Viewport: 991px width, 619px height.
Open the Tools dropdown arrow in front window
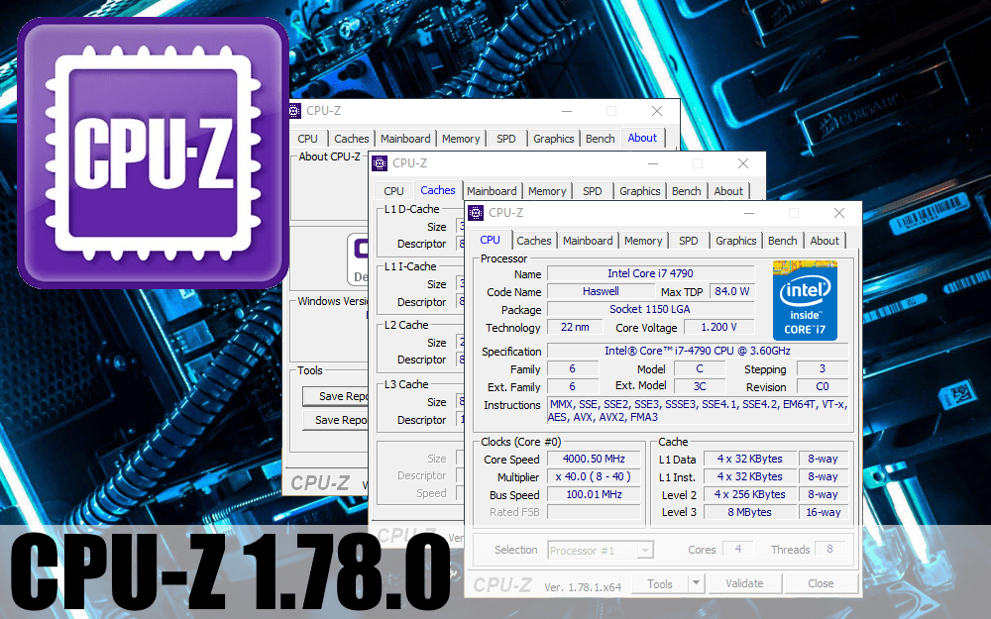coord(696,583)
